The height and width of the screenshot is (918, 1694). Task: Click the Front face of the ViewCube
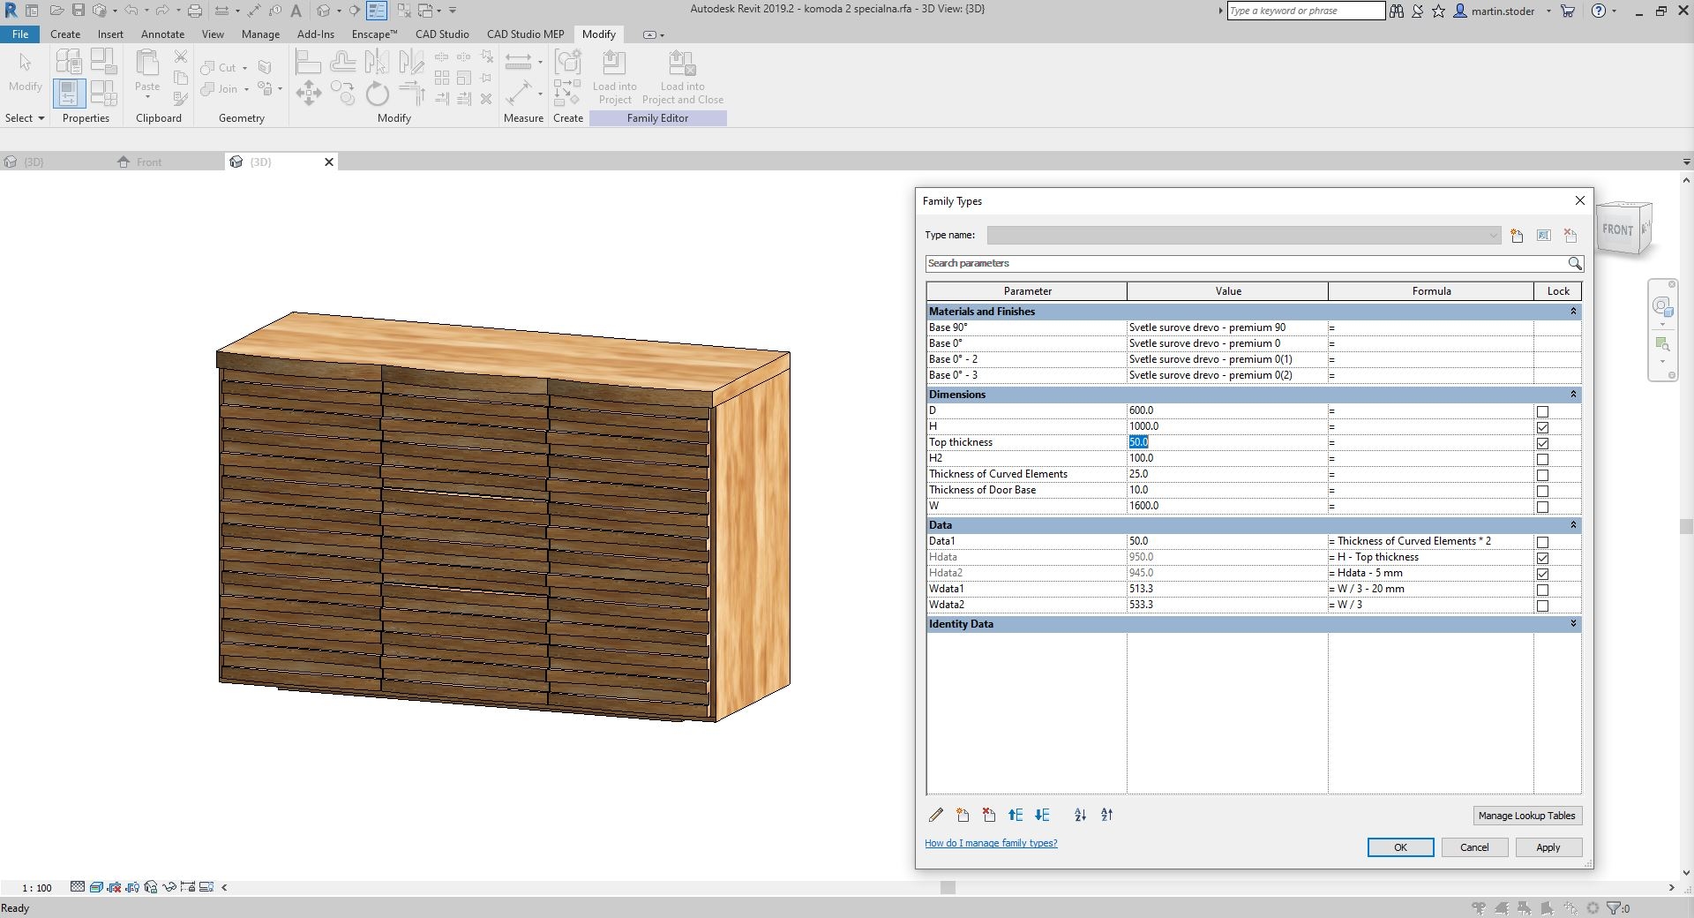[x=1617, y=229]
